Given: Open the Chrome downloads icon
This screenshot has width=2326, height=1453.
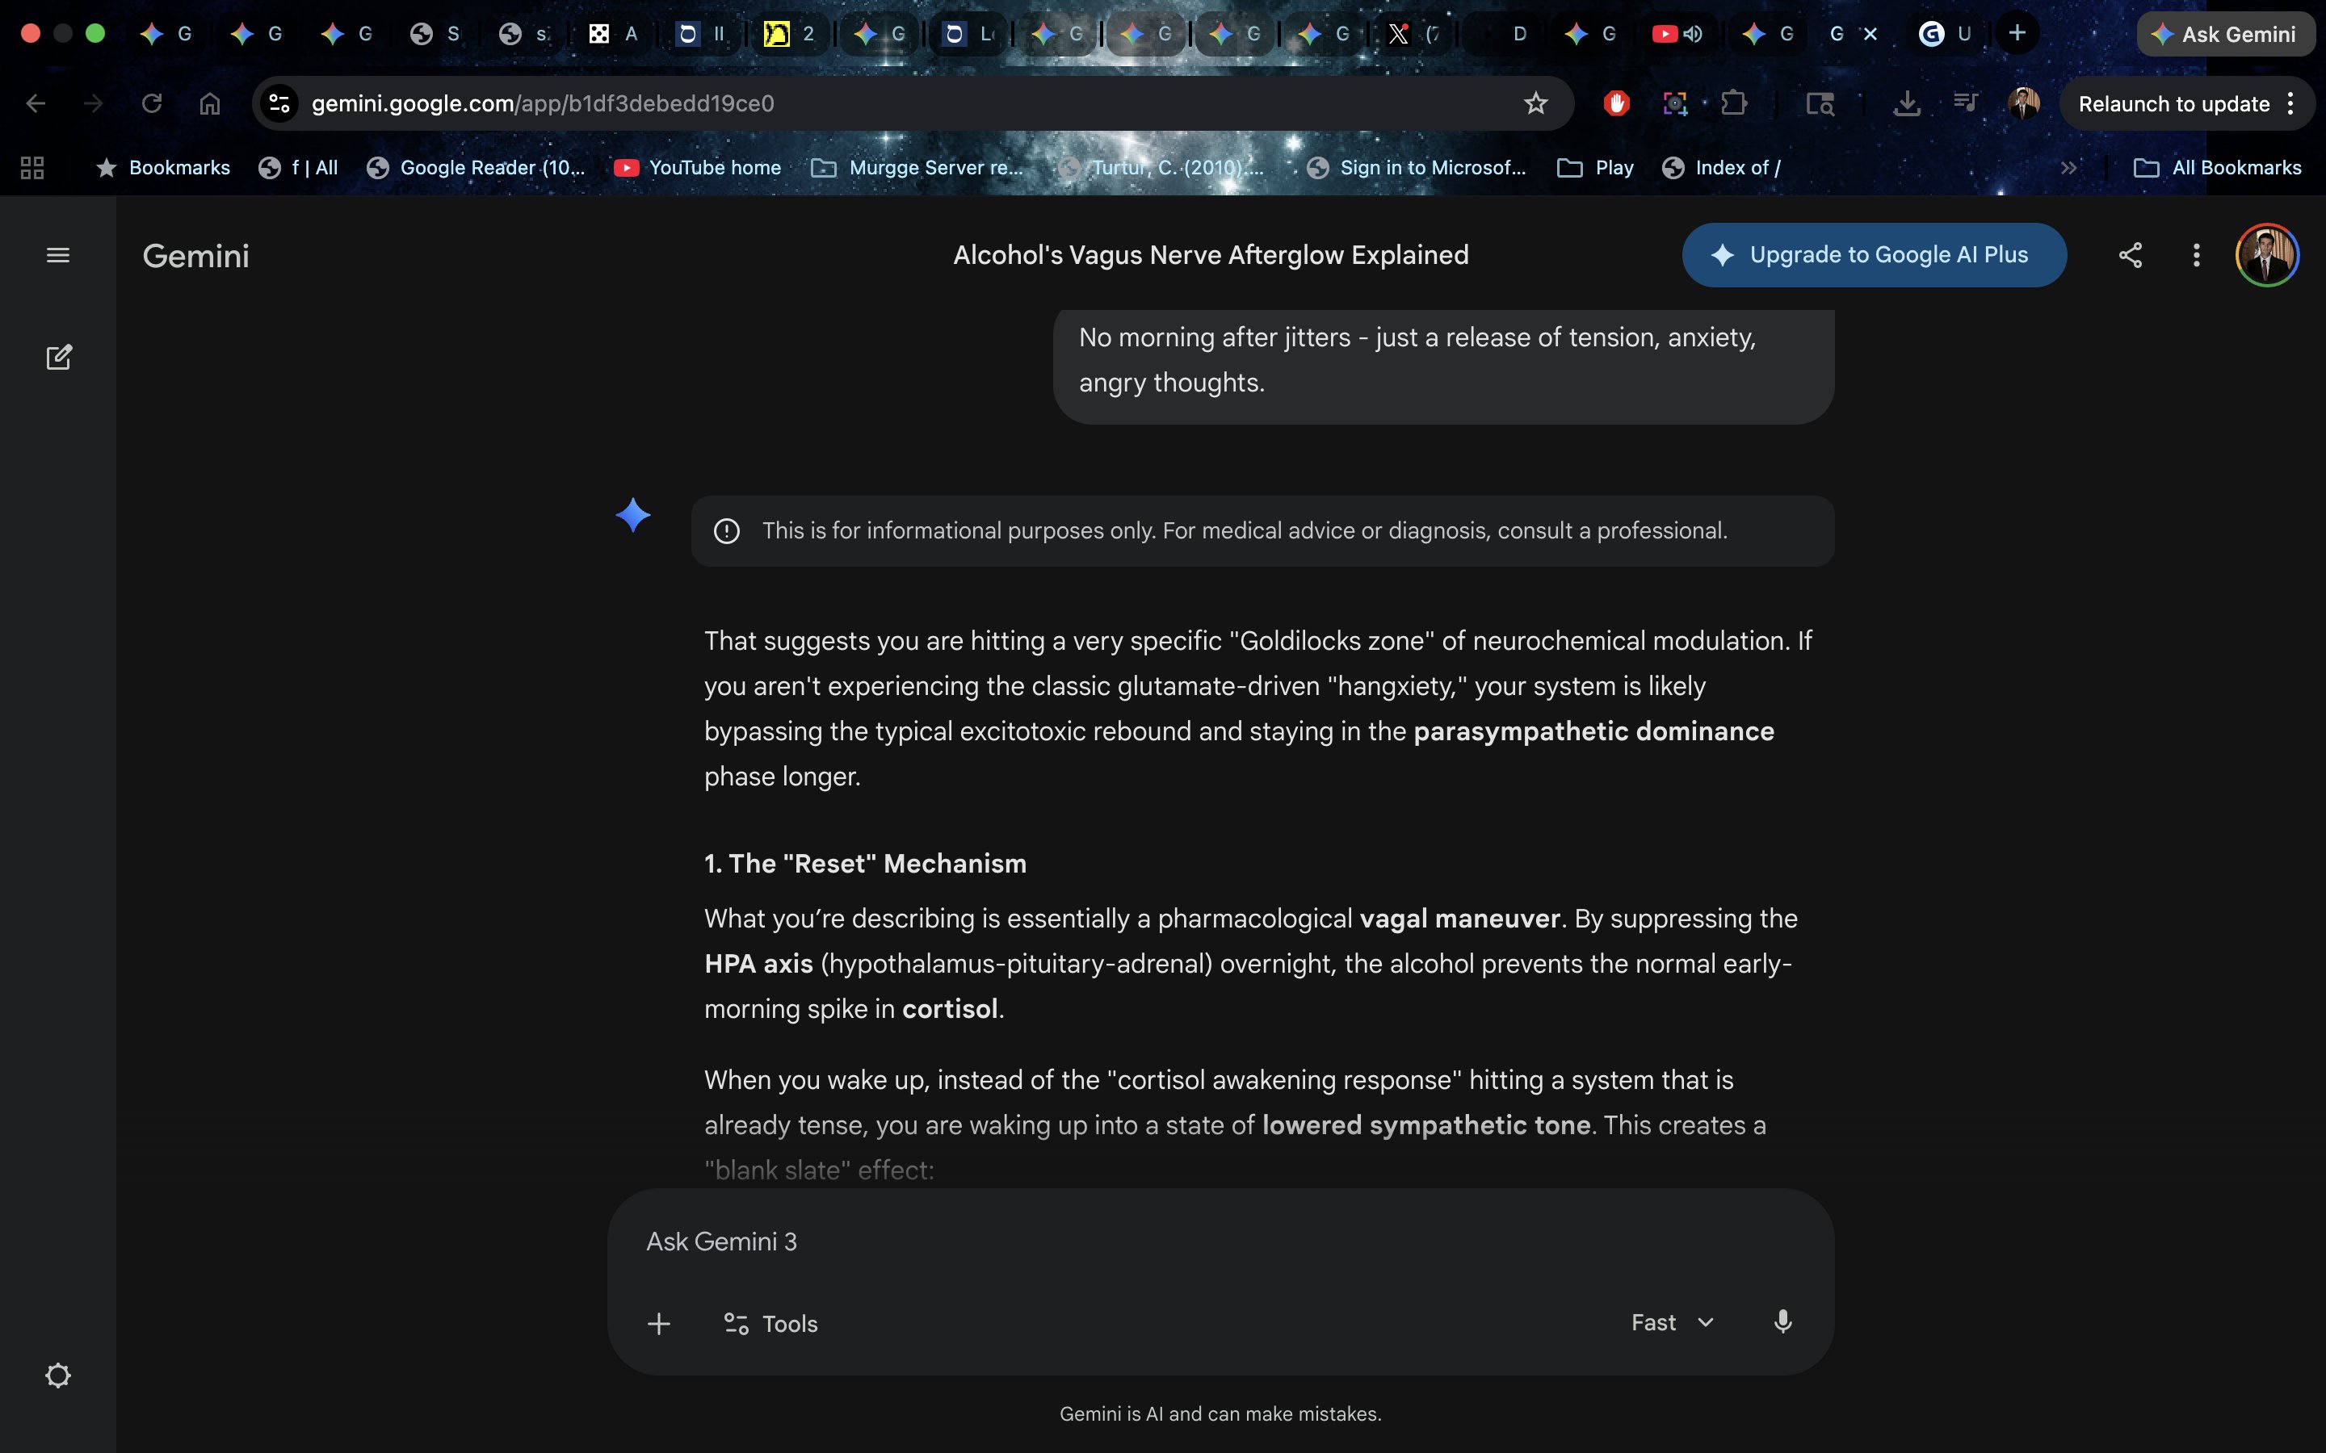Looking at the screenshot, I should pyautogui.click(x=1906, y=104).
